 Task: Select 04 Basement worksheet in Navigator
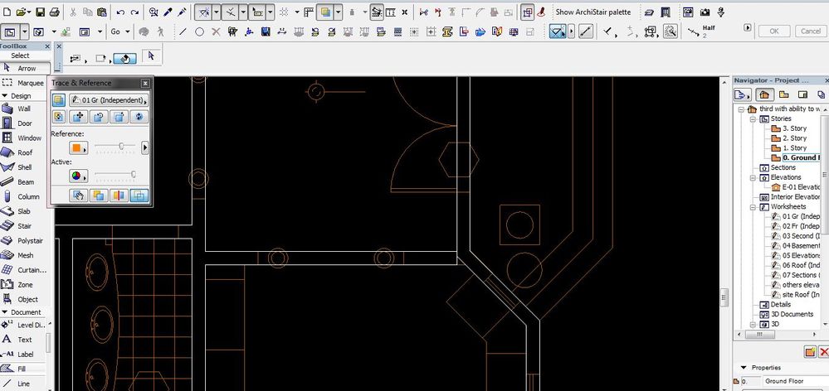tap(802, 246)
